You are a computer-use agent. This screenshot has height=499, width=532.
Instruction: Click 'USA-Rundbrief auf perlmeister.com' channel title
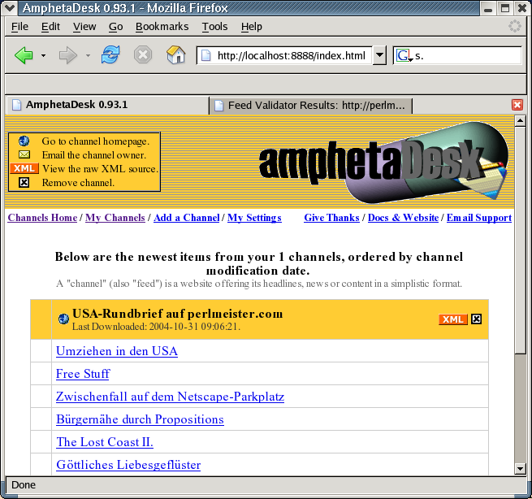click(177, 314)
